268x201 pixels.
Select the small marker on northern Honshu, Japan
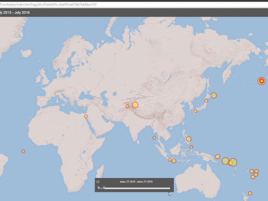click(x=206, y=101)
